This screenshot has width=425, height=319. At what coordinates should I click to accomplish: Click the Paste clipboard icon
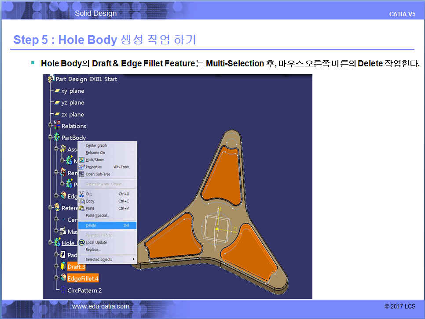[81, 208]
